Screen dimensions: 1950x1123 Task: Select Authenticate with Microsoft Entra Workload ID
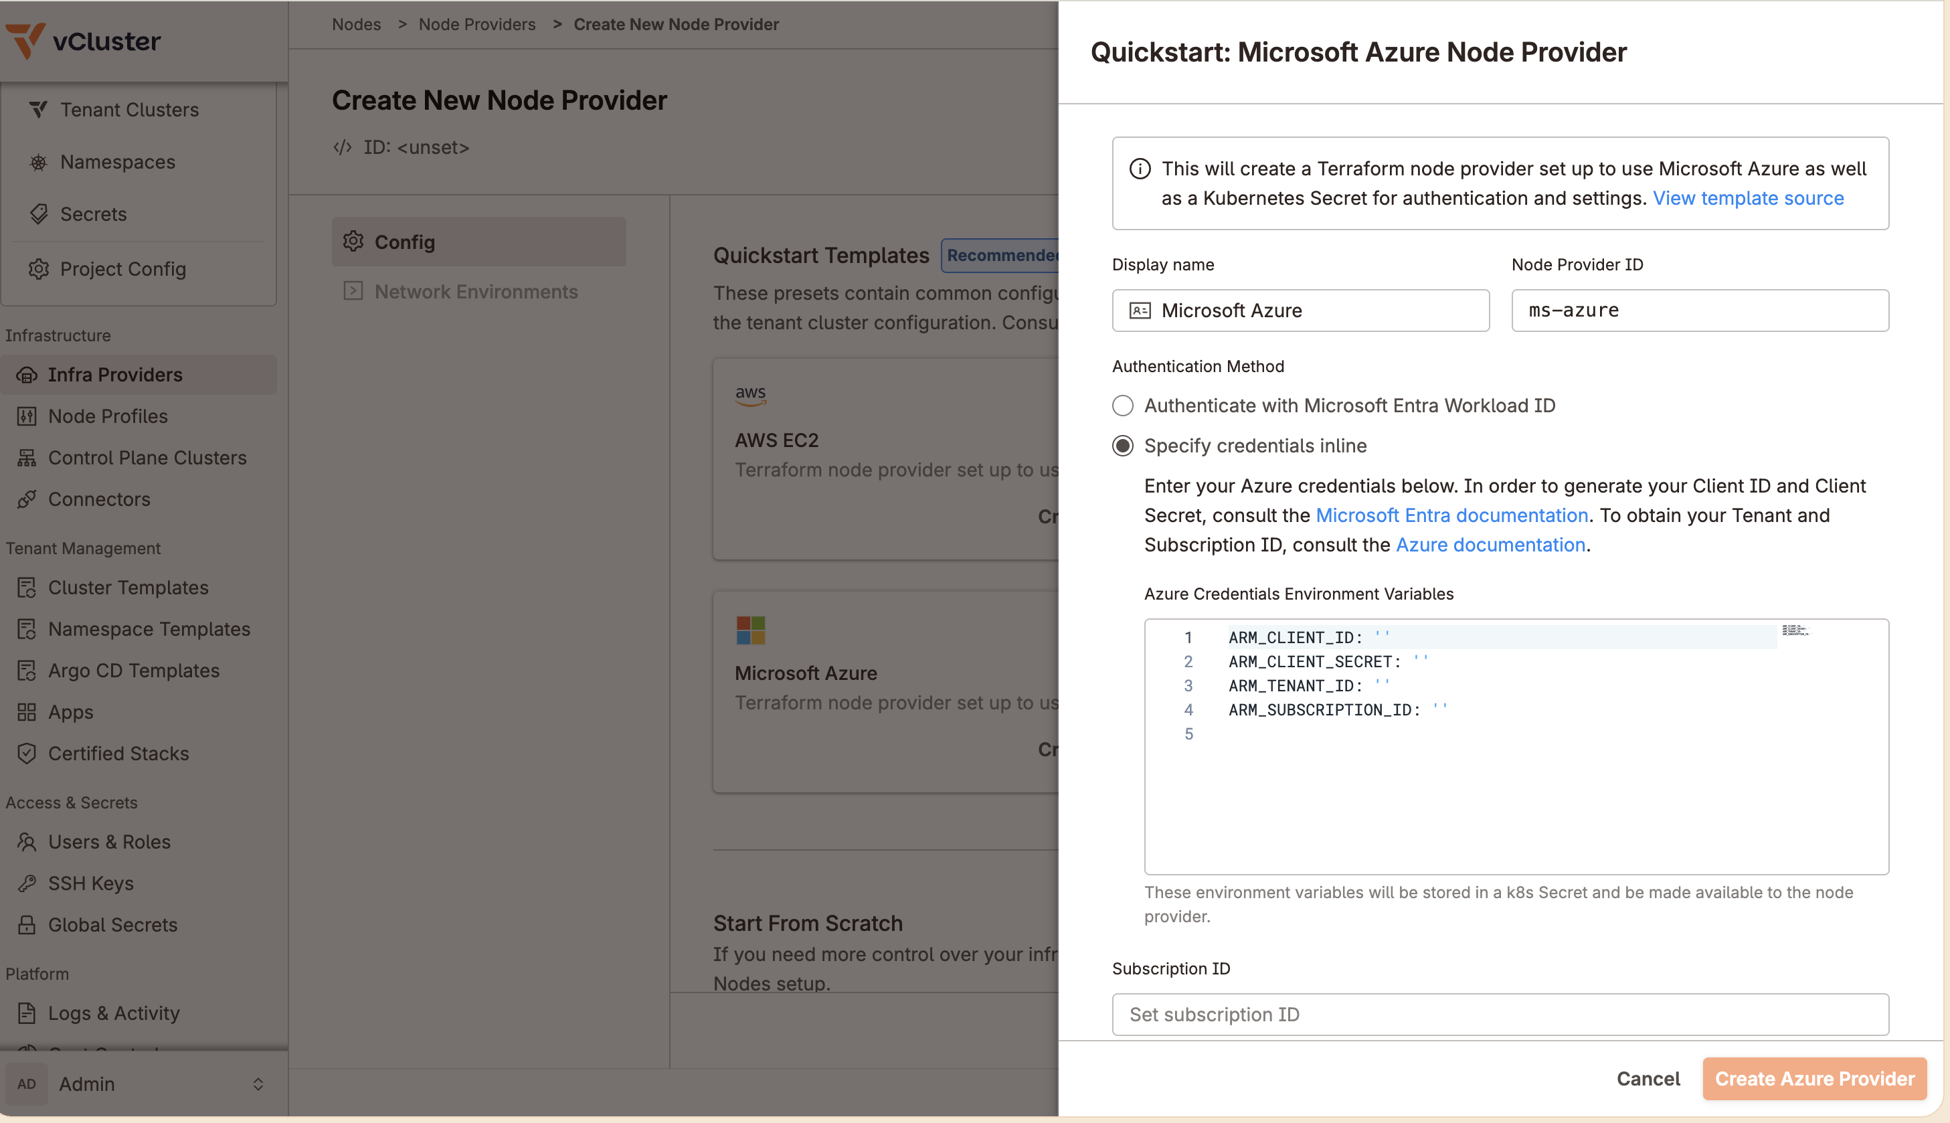click(1123, 406)
